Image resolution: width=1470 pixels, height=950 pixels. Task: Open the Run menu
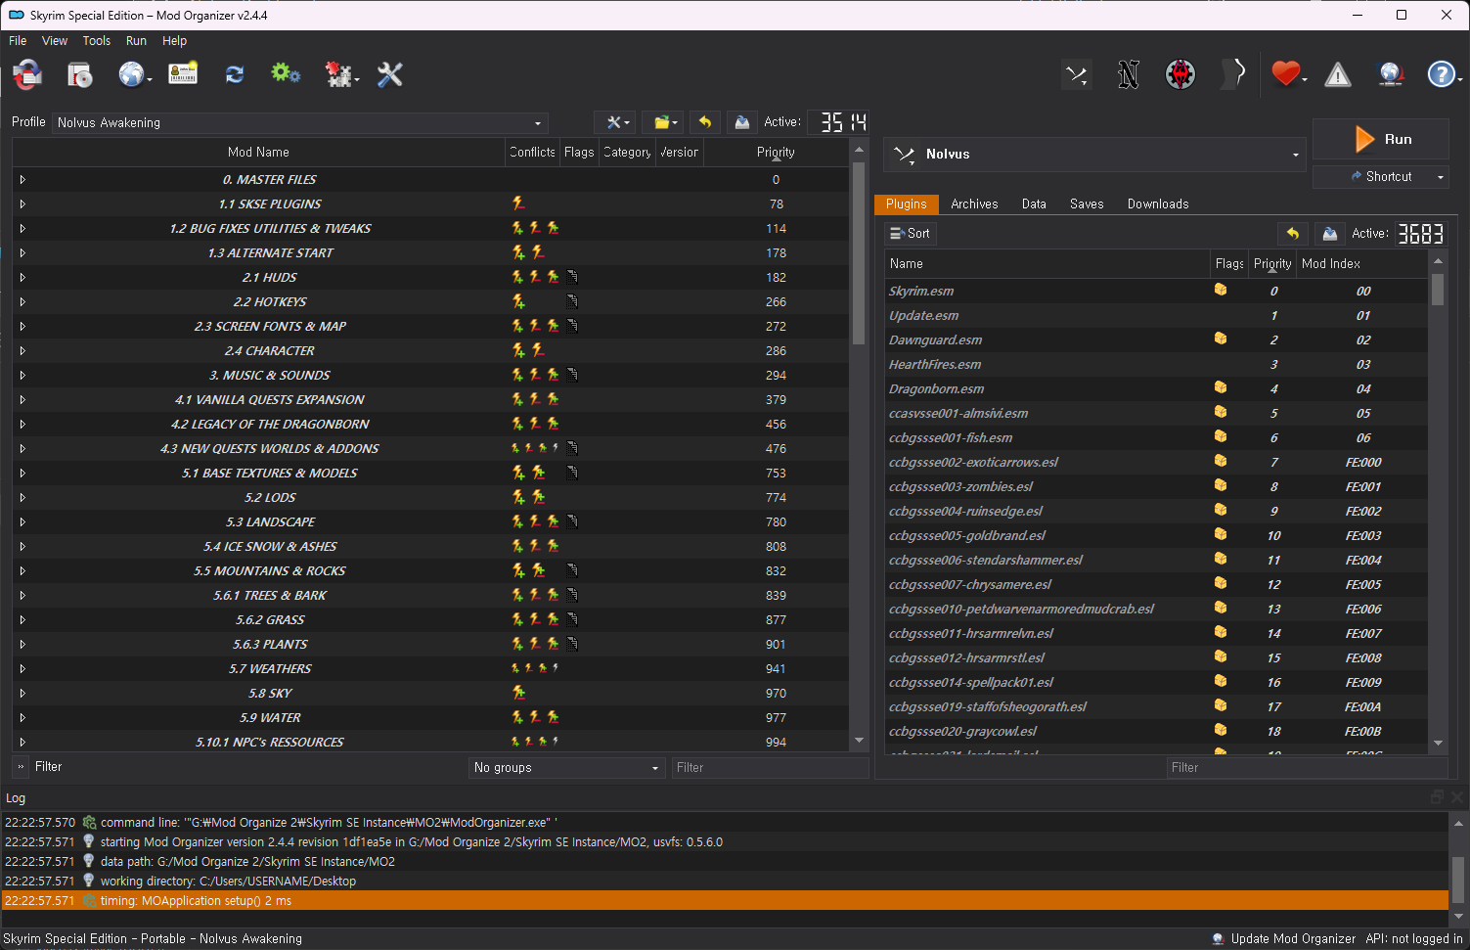click(x=136, y=41)
